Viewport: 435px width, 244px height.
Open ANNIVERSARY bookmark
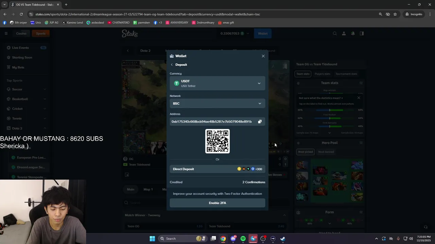pyautogui.click(x=177, y=23)
